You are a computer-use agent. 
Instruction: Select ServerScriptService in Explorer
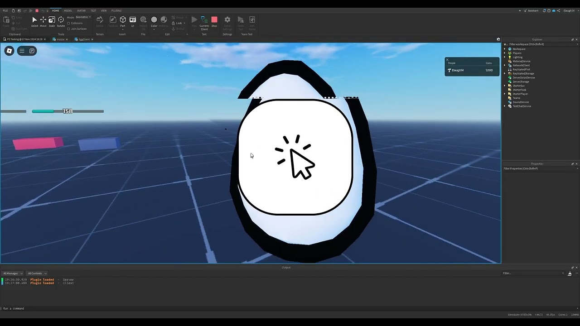coord(523,77)
